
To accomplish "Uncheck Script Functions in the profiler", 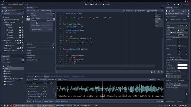I will pos(27,86).
